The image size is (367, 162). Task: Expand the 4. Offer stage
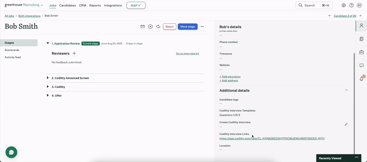(48, 95)
